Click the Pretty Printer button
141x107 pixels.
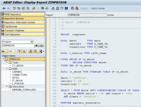click(x=98, y=8)
